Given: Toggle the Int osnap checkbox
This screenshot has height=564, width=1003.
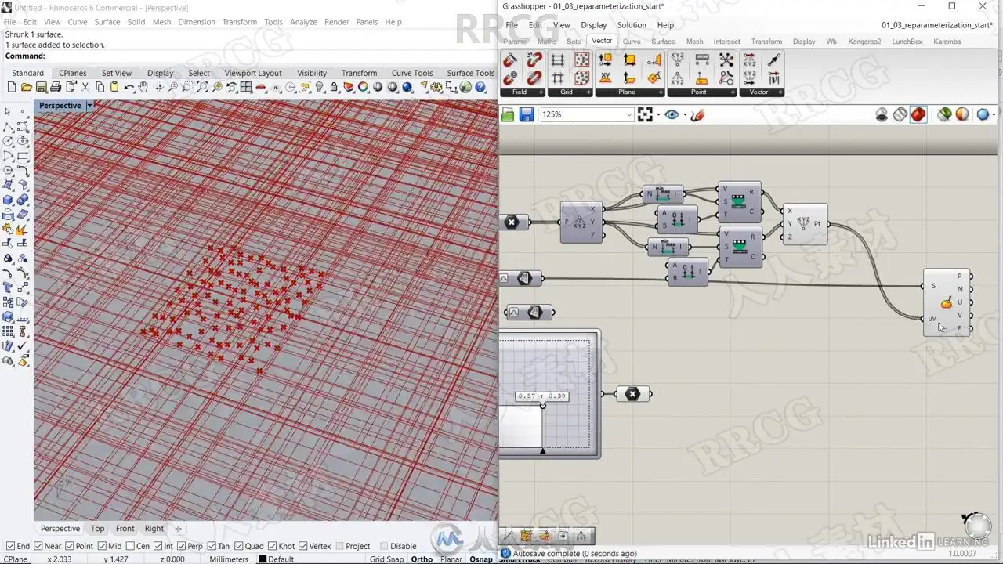Looking at the screenshot, I should pyautogui.click(x=158, y=546).
